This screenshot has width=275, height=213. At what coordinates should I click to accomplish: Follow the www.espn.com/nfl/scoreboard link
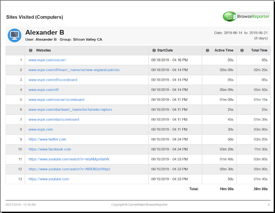(53, 80)
